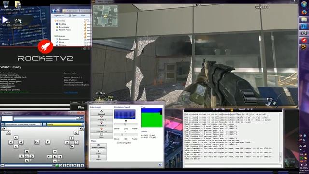The image size is (309, 174).
Task: Click the Esc mapping button
Action: (x=37, y=142)
